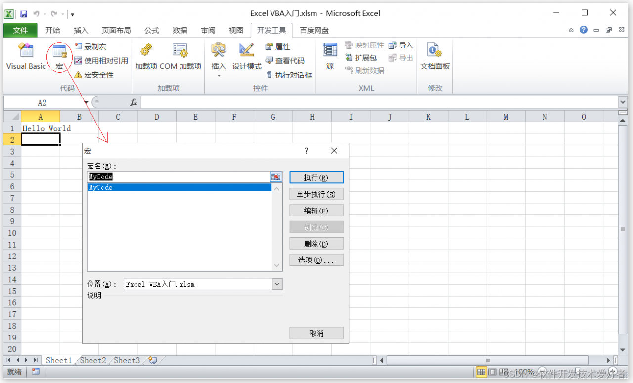The height and width of the screenshot is (383, 633).
Task: Select cell A1 containing Hello World
Action: [x=41, y=128]
